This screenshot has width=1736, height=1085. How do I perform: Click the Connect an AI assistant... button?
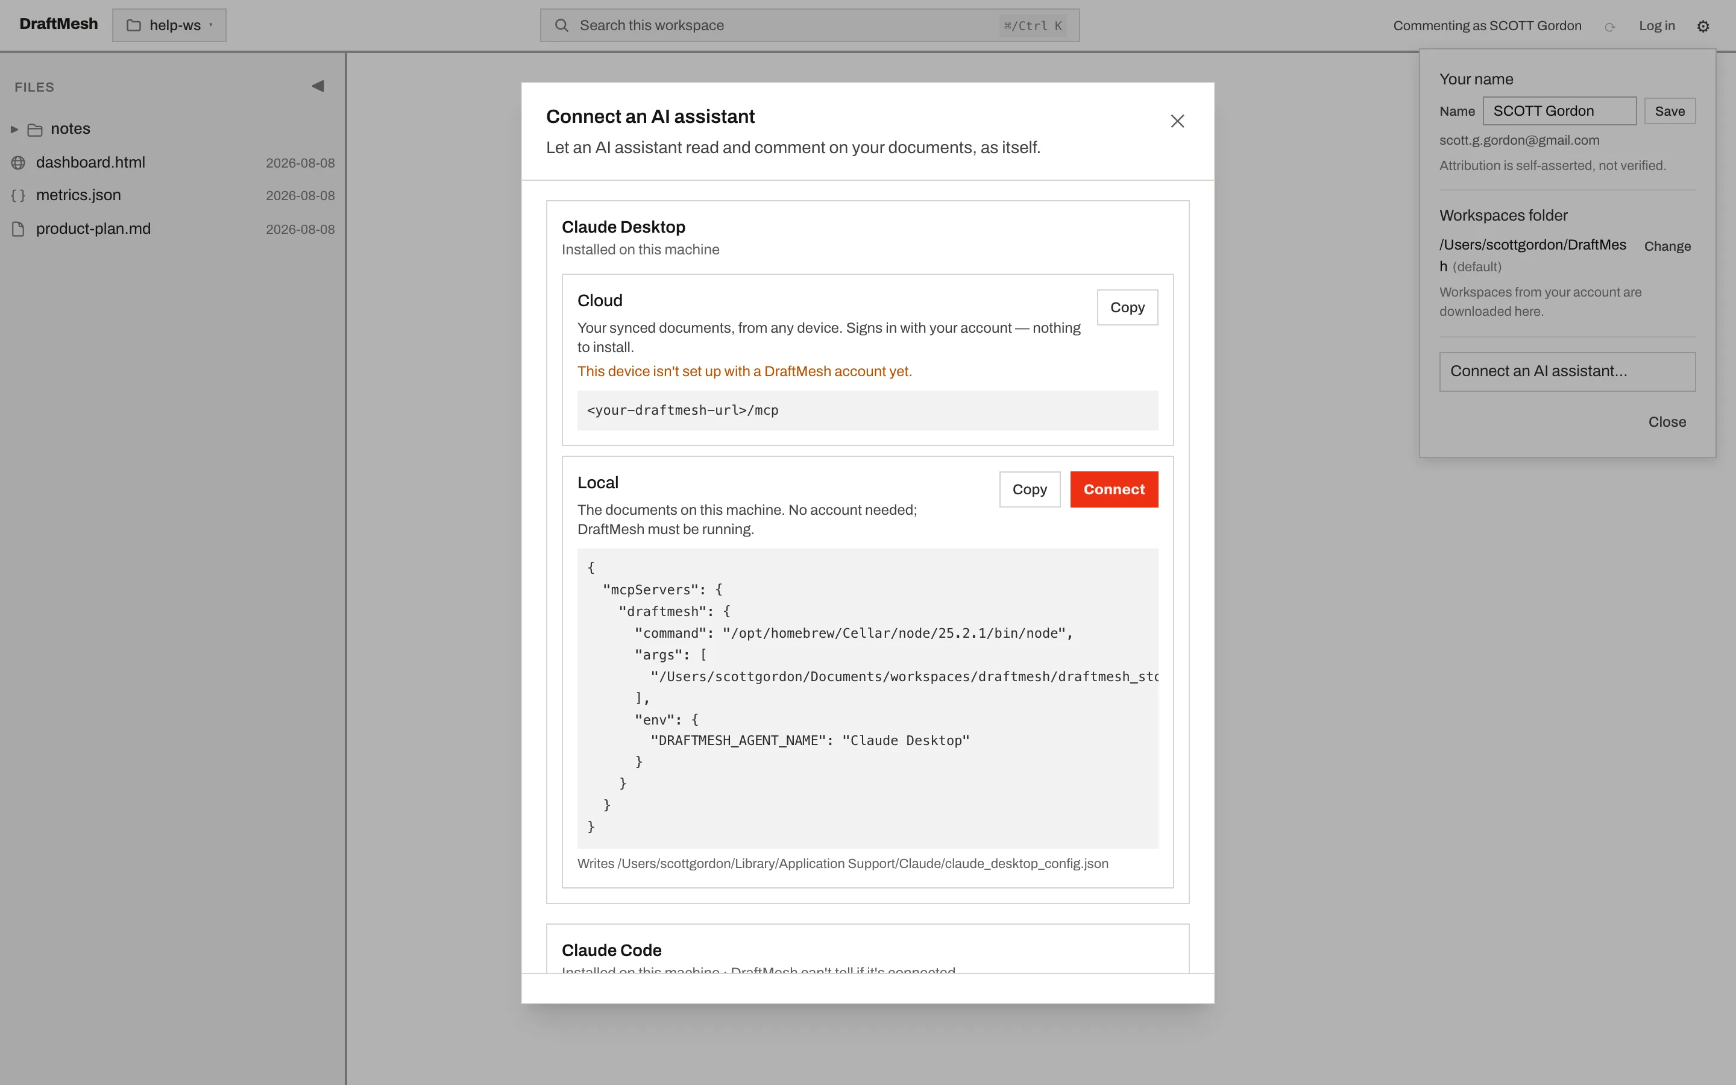coord(1567,371)
